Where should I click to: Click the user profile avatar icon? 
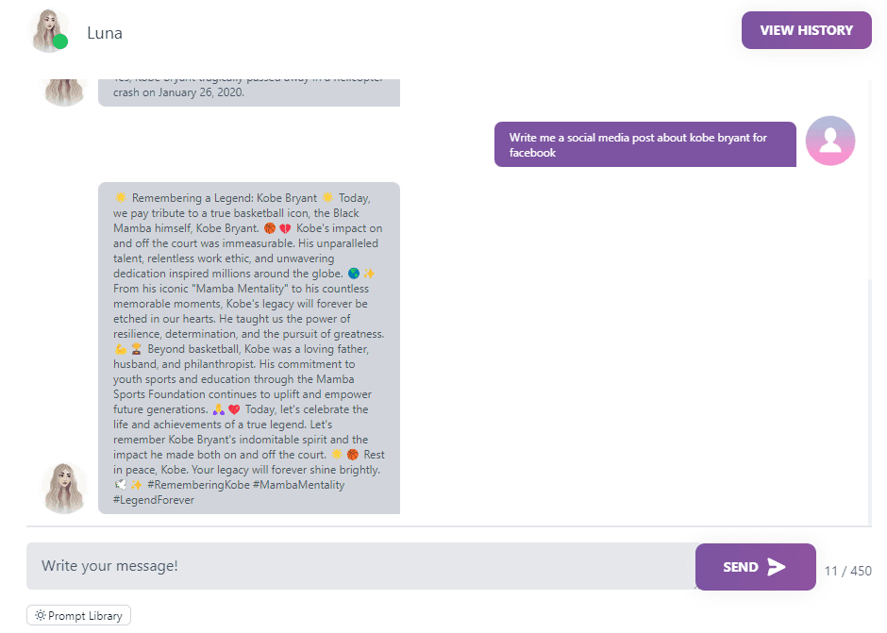tap(829, 141)
